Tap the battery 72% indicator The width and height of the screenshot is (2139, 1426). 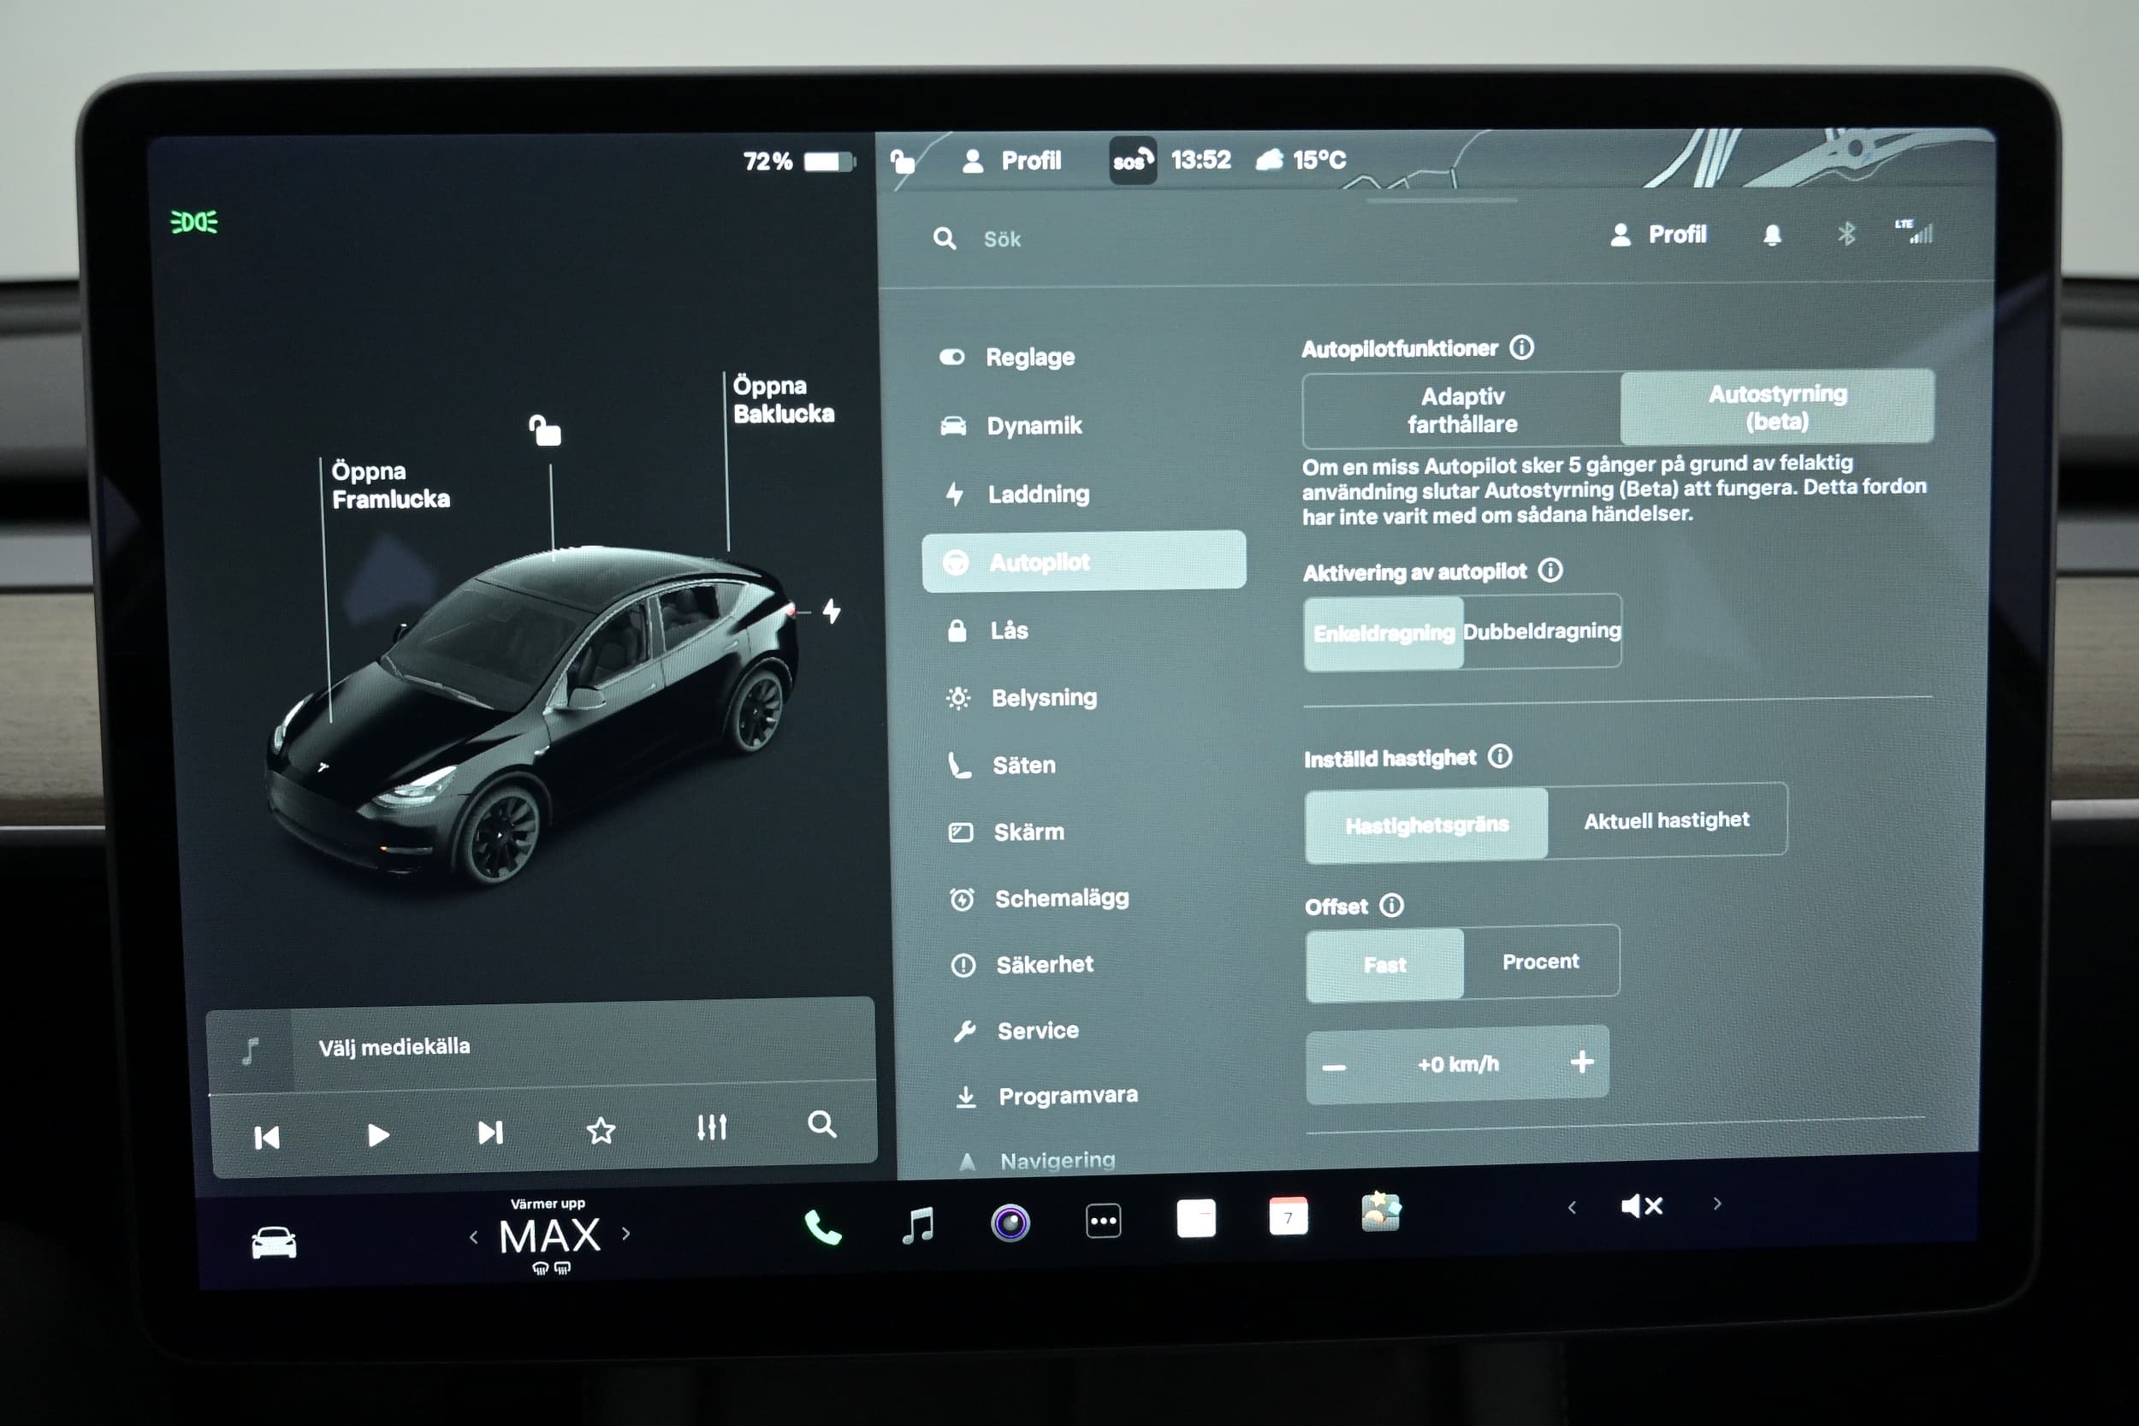(798, 162)
